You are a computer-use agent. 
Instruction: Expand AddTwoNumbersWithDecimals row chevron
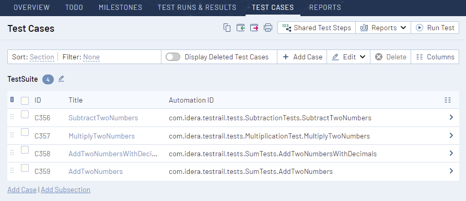(x=451, y=153)
